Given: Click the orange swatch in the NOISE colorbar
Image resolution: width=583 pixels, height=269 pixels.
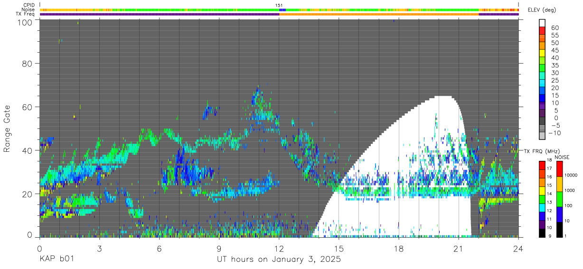Looking at the screenshot, I should [x=559, y=184].
